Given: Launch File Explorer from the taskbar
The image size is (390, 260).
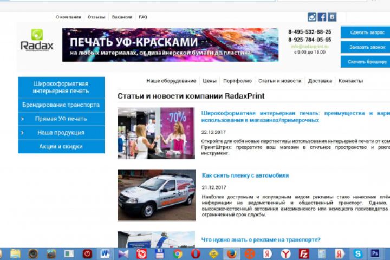Looking at the screenshot, I should coord(15,254).
